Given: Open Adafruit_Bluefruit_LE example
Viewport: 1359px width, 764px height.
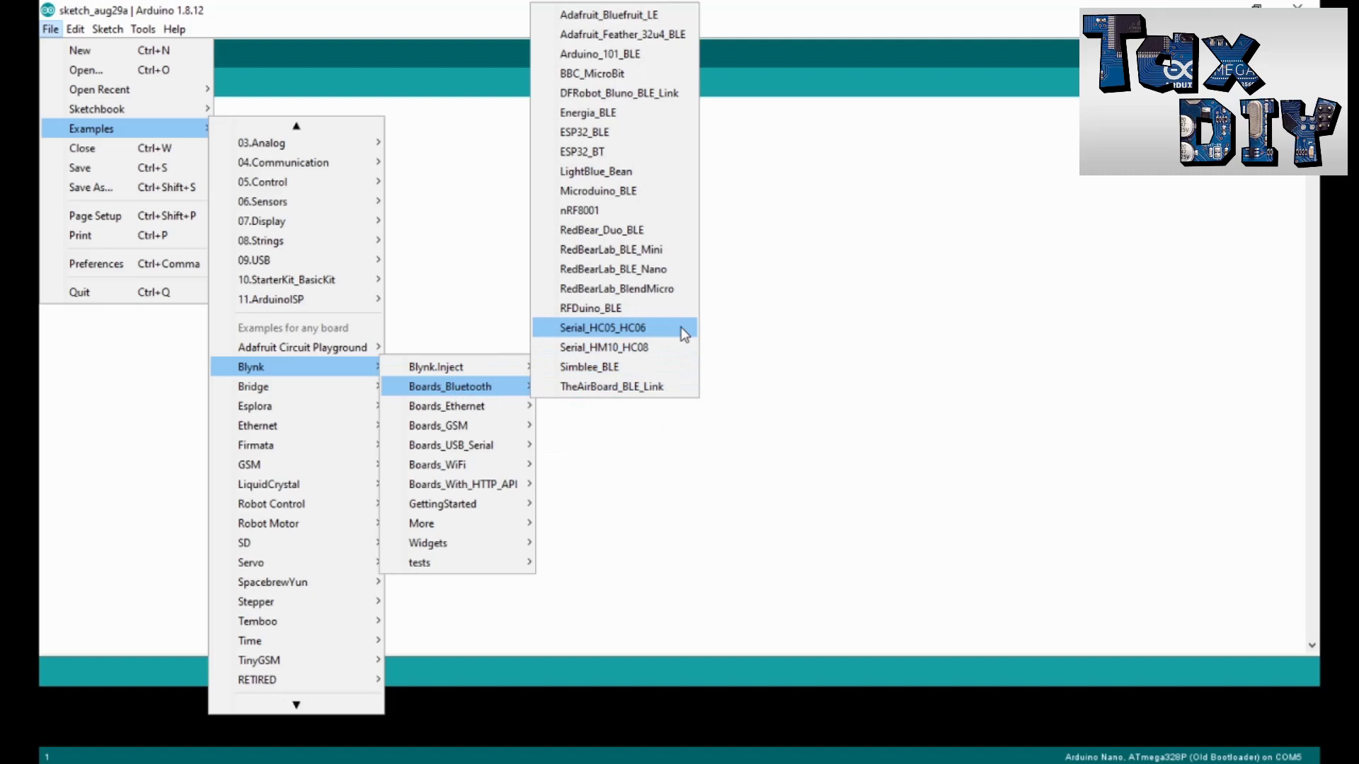Looking at the screenshot, I should (614, 15).
